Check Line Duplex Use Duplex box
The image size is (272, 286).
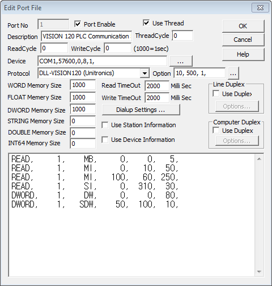coord(216,93)
